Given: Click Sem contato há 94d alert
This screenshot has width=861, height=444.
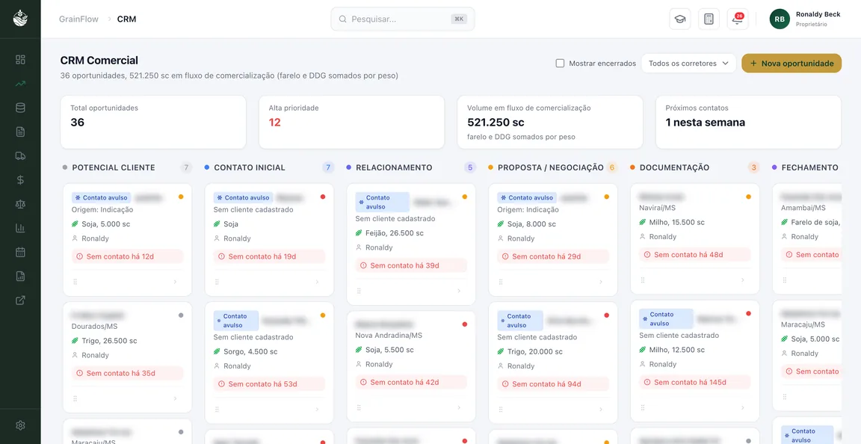Looking at the screenshot, I should click(553, 384).
